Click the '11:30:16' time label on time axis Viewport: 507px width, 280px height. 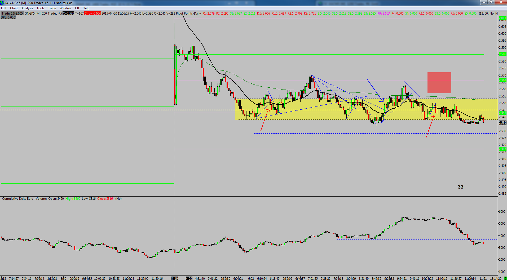pyautogui.click(x=157, y=278)
